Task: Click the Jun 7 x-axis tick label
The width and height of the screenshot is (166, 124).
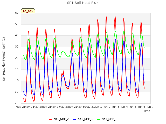Action: pyautogui.click(x=150, y=107)
